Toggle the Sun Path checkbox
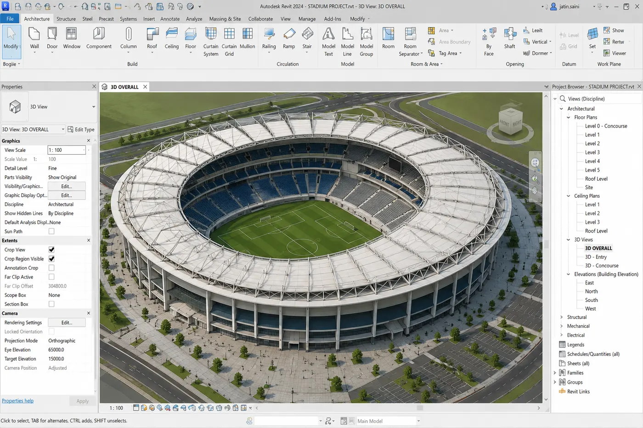643x428 pixels. point(51,232)
